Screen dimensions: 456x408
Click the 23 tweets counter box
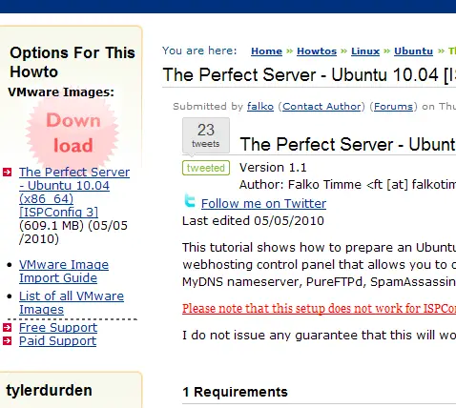pyautogui.click(x=206, y=135)
